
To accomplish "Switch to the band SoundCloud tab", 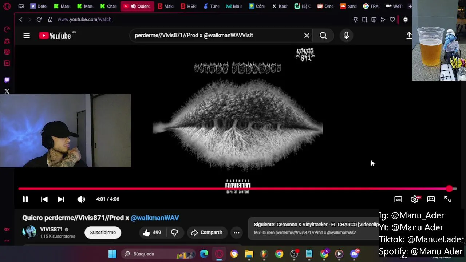I will point(349,6).
